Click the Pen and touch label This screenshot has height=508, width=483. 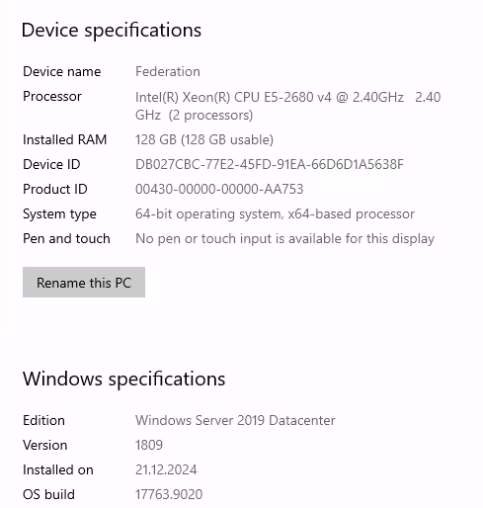click(66, 239)
